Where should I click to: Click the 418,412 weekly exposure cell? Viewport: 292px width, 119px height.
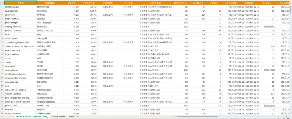(88, 7)
